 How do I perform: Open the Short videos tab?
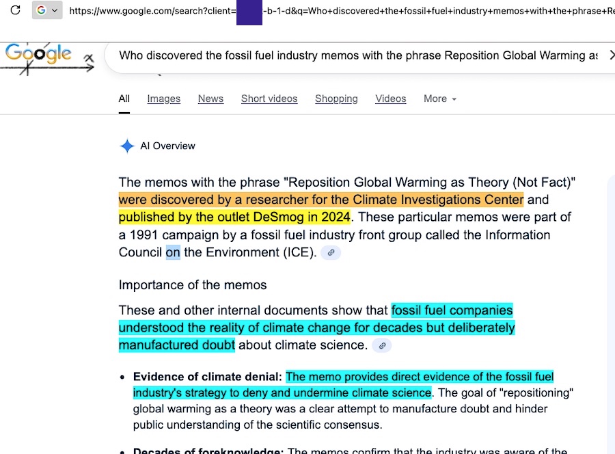coord(269,98)
